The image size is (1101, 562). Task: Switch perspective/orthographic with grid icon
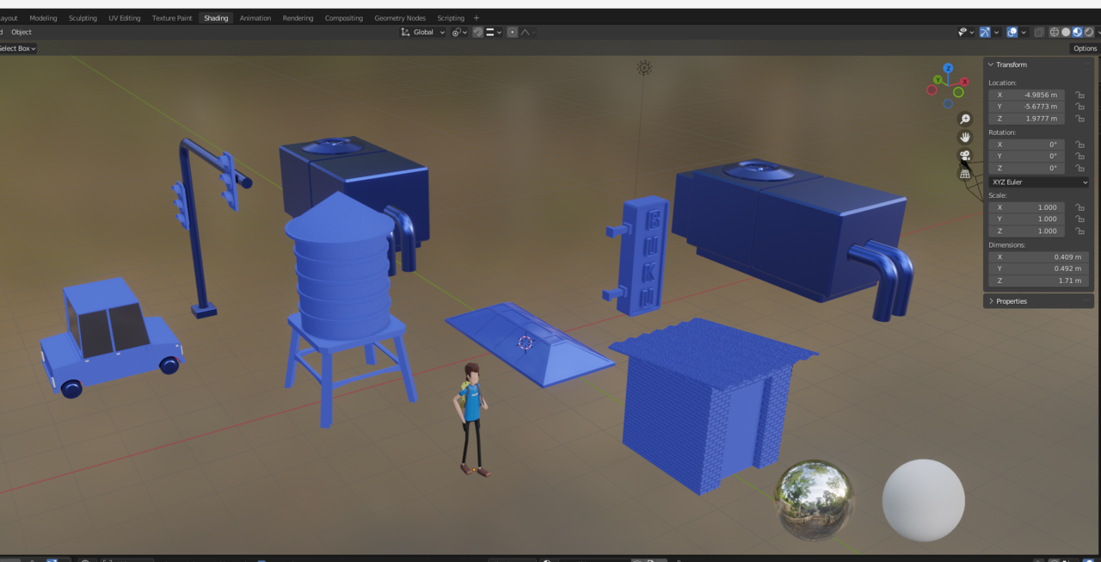click(x=965, y=174)
